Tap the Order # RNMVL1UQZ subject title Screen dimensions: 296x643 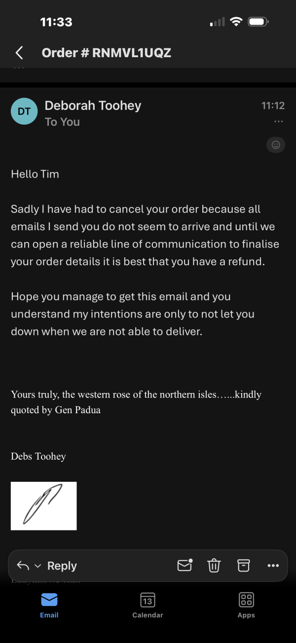tap(107, 53)
